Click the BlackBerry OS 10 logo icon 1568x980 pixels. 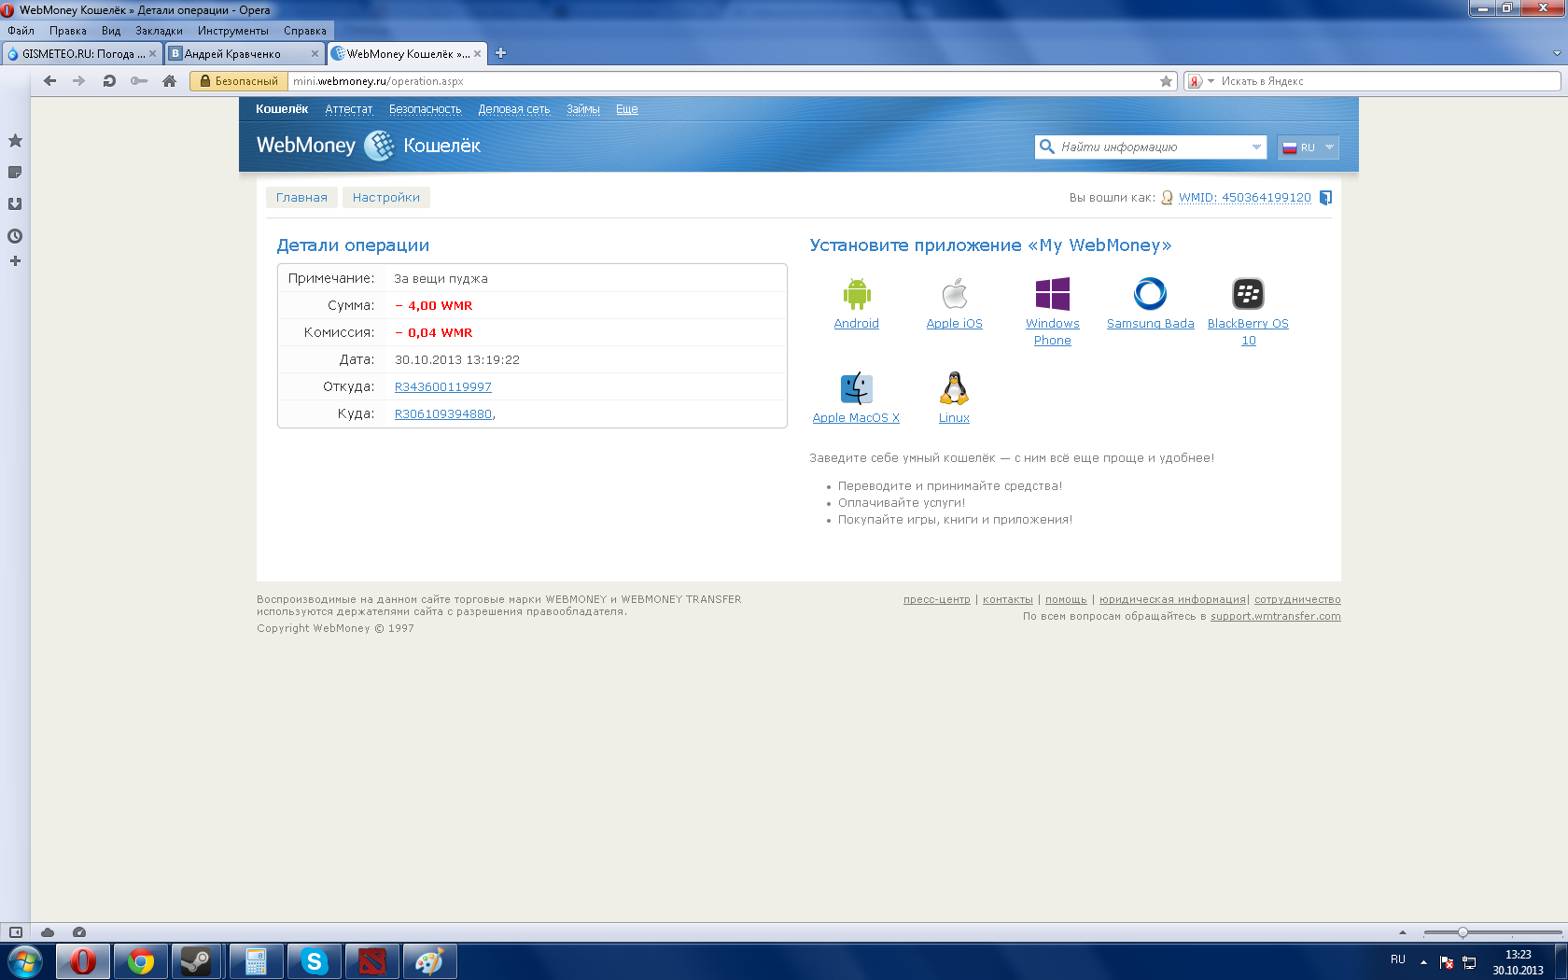(x=1248, y=294)
